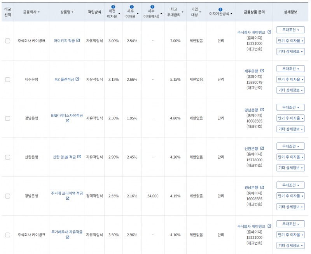Open the help icon above 이자계산방식
311x254 pixels.
click(x=220, y=9)
